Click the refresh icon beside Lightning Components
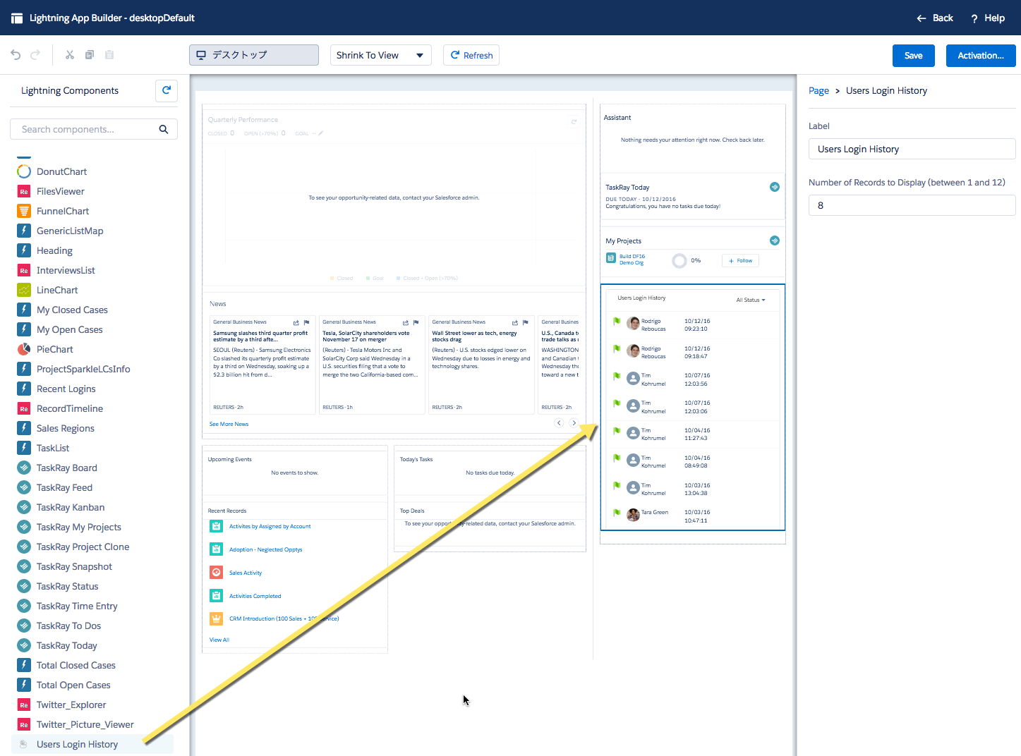 [166, 90]
